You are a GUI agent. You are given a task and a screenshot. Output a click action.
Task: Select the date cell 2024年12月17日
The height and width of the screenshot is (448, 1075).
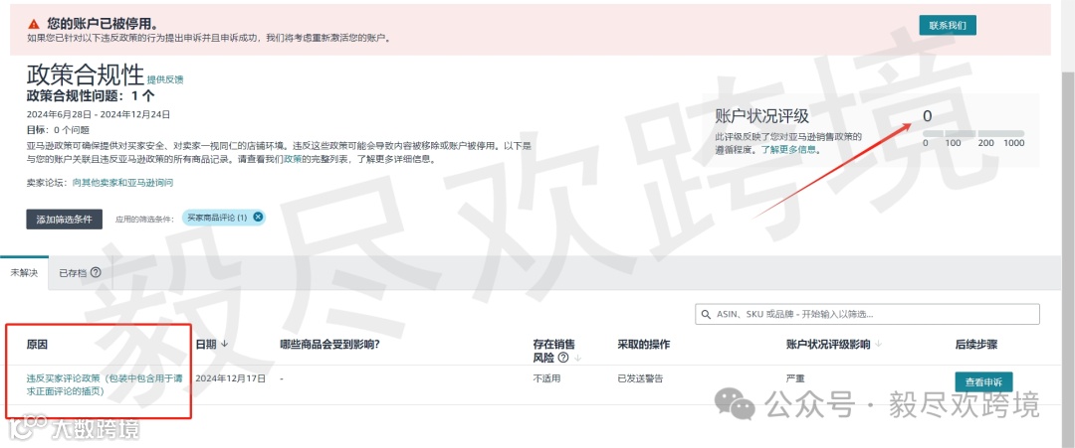coord(230,378)
